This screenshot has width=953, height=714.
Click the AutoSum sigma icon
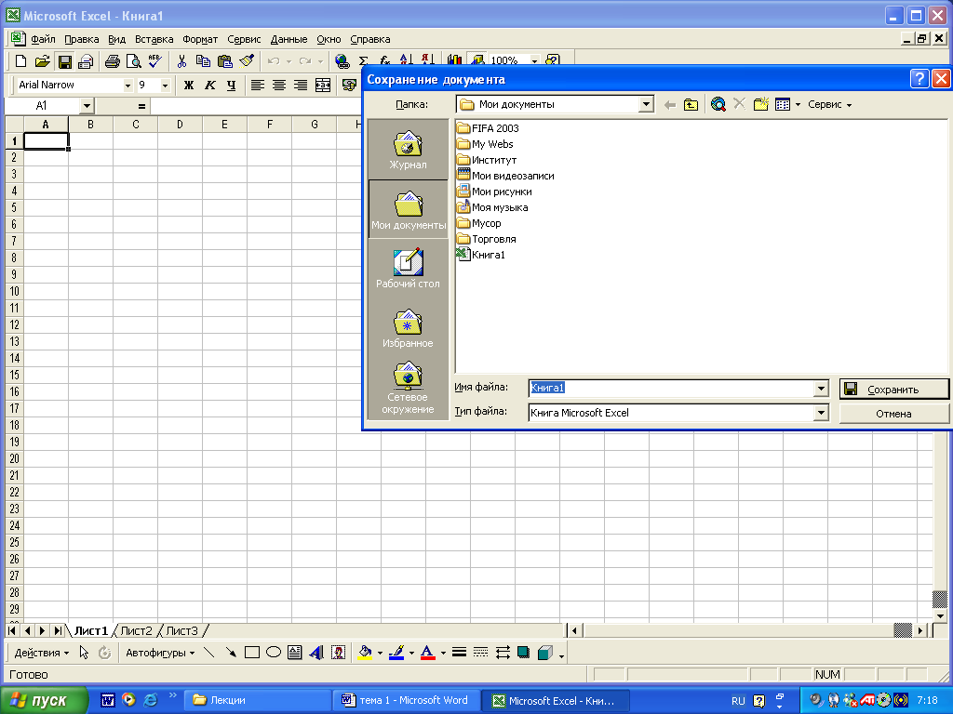(x=364, y=60)
